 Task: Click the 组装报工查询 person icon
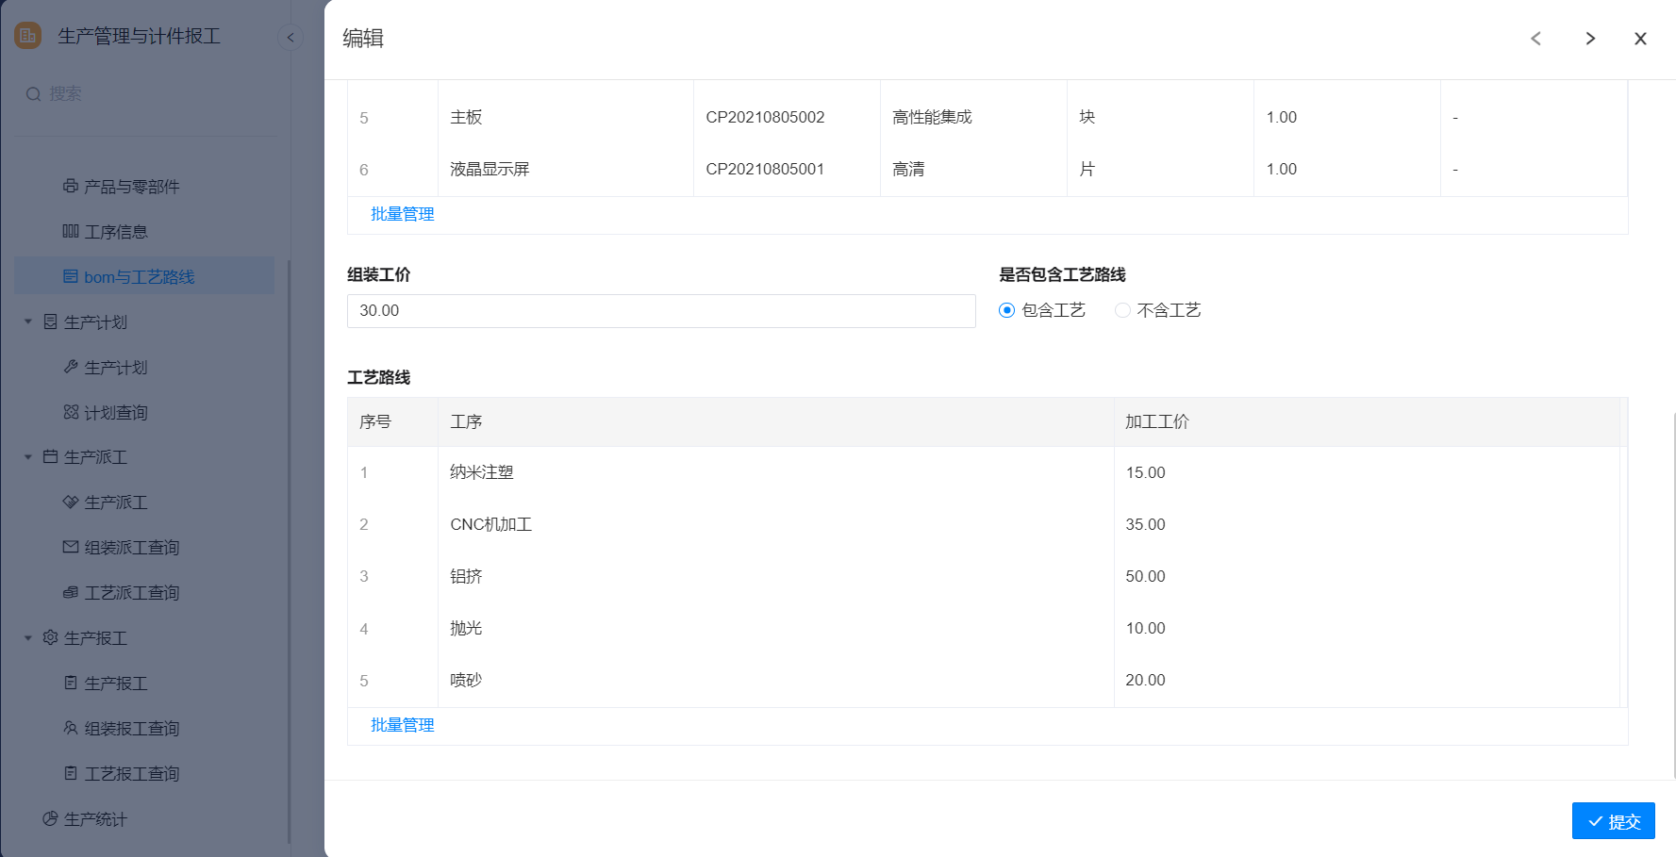click(71, 728)
